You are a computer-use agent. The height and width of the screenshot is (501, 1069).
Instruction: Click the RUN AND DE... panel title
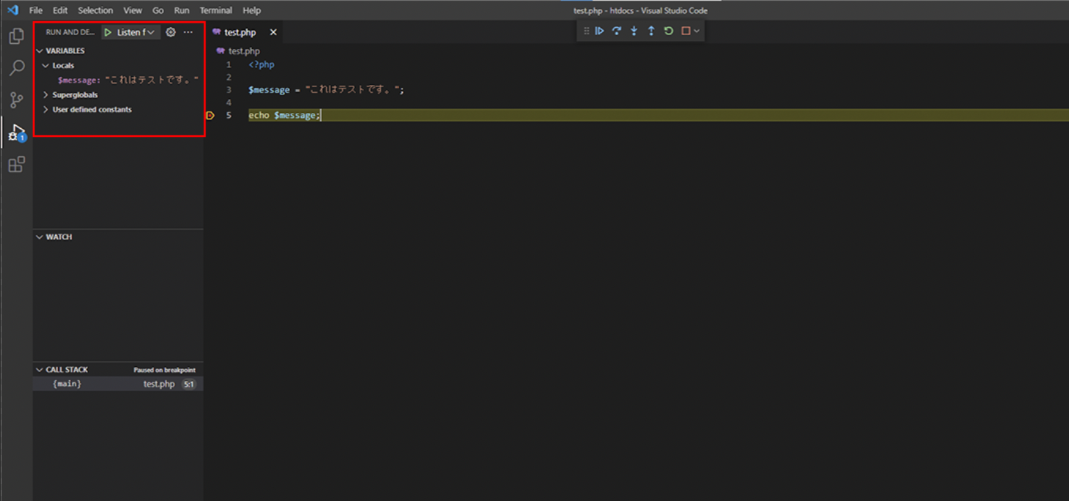coord(70,32)
